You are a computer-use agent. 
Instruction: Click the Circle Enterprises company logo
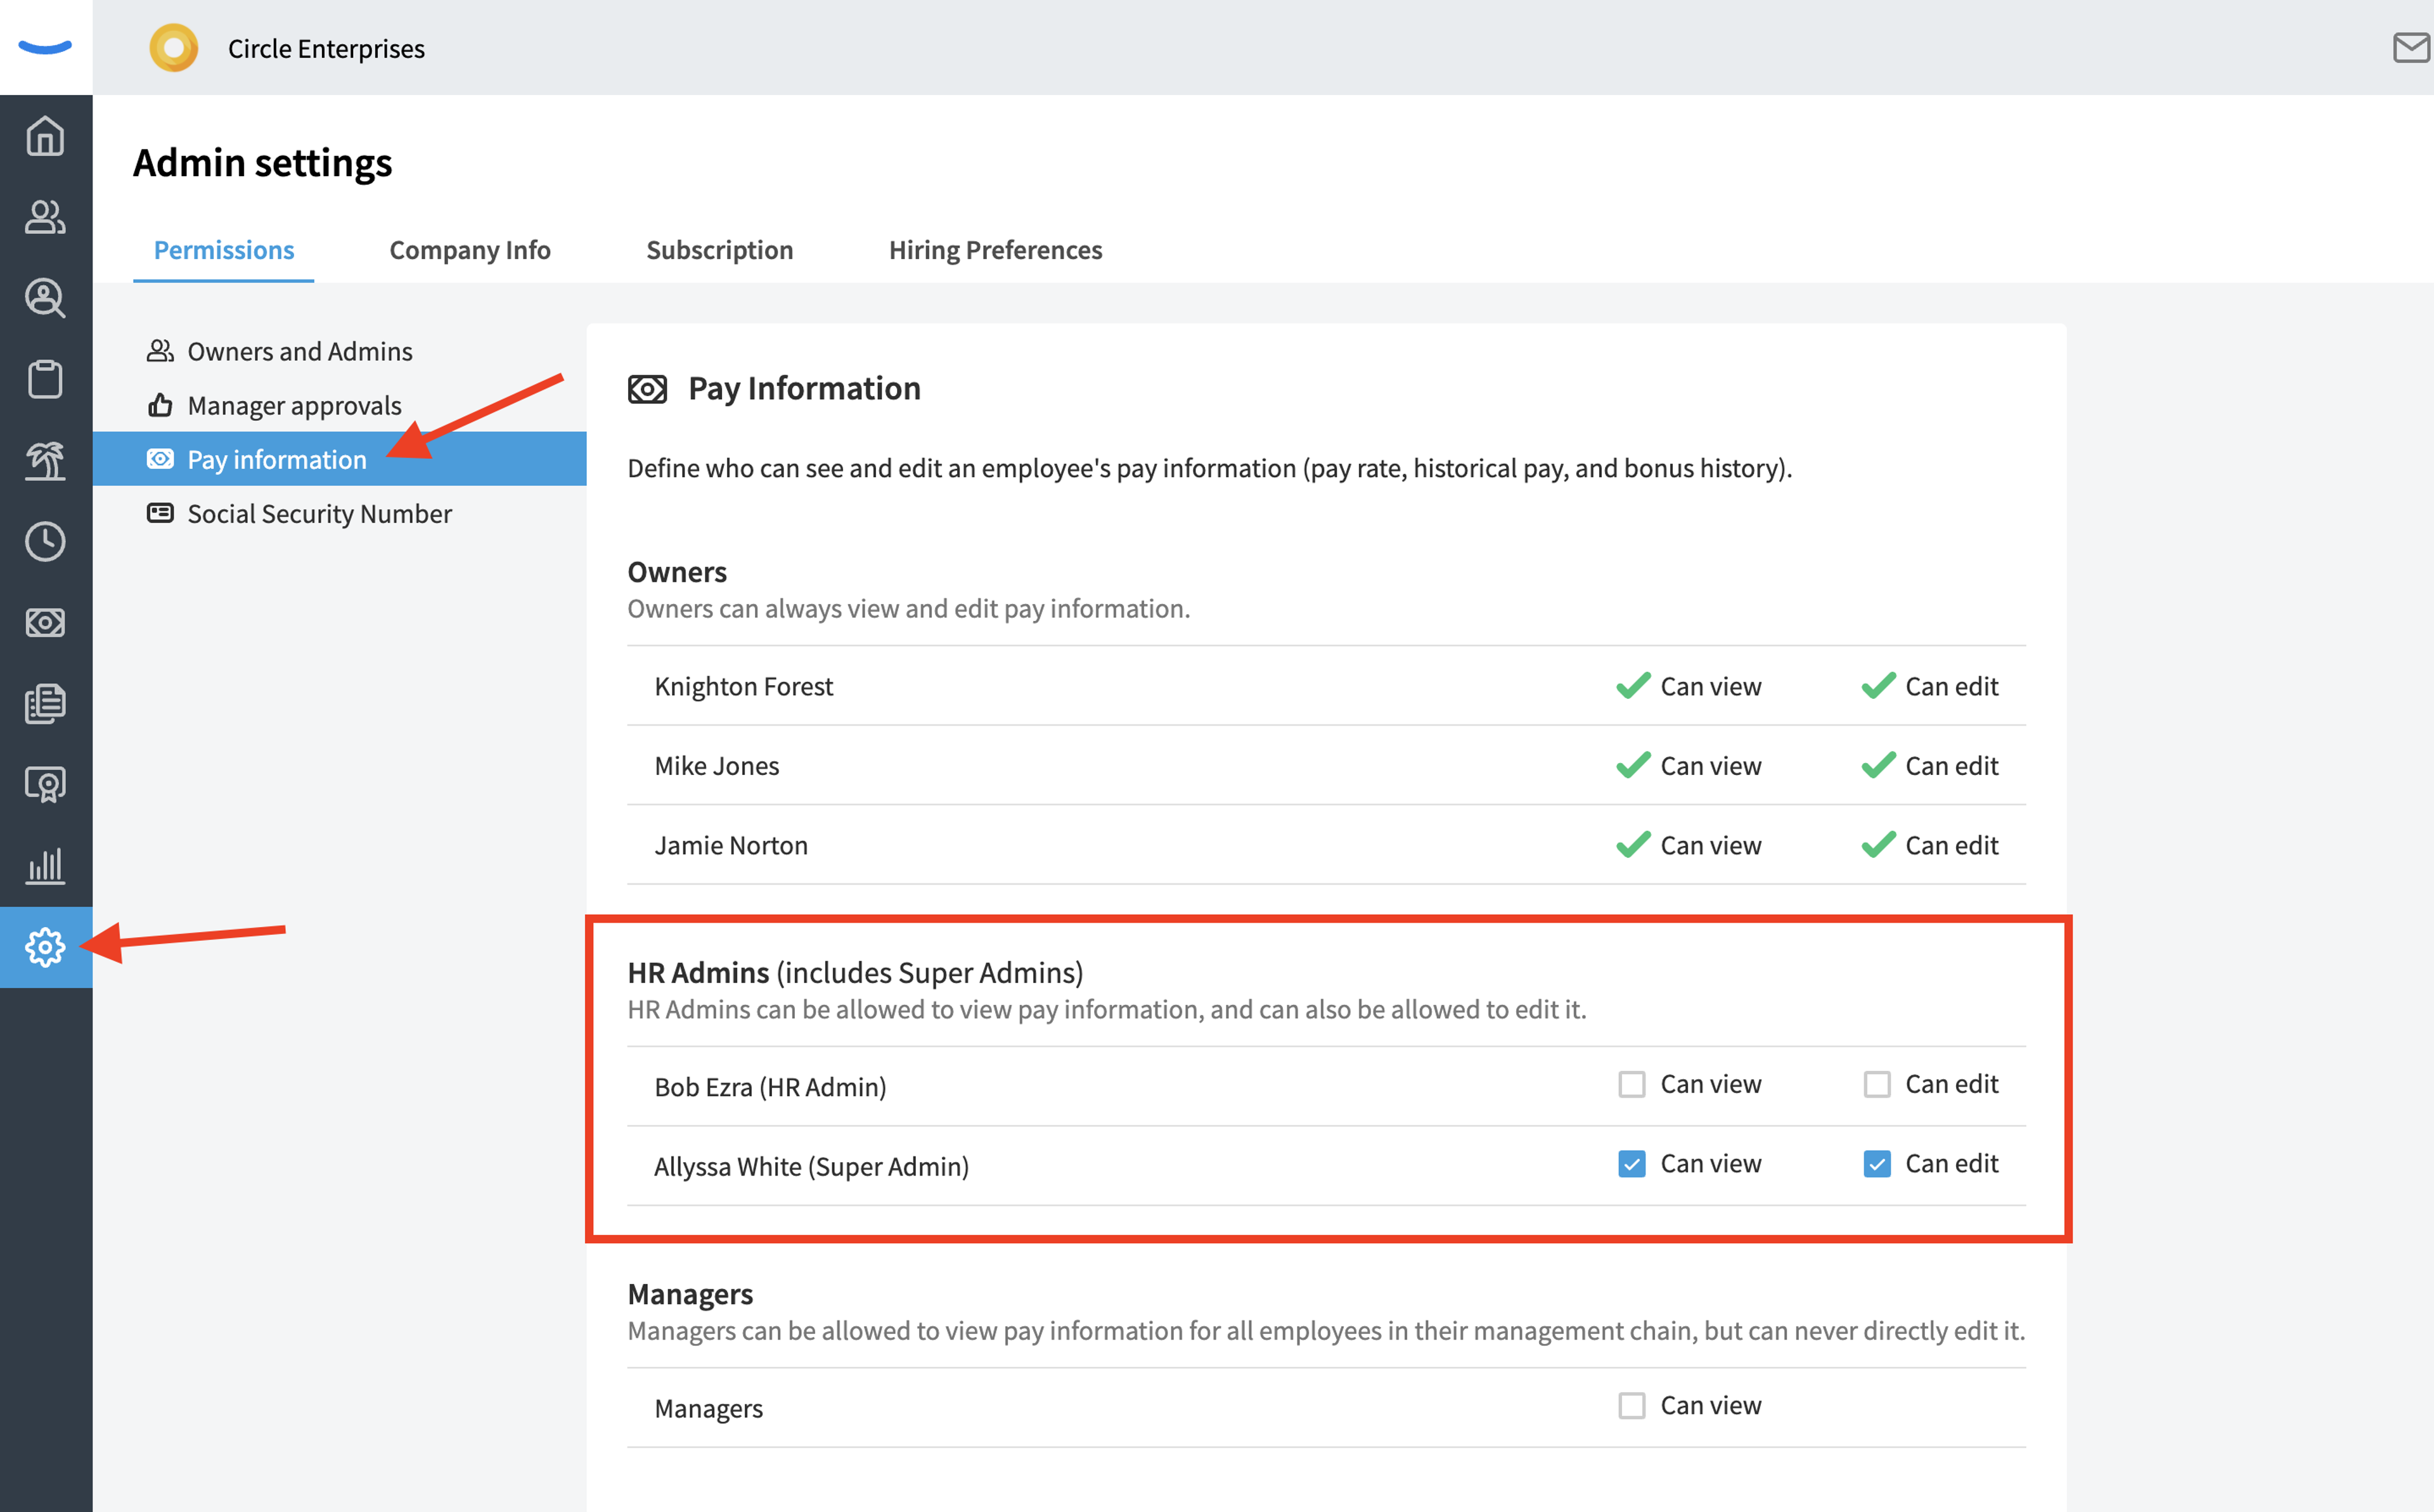(174, 48)
